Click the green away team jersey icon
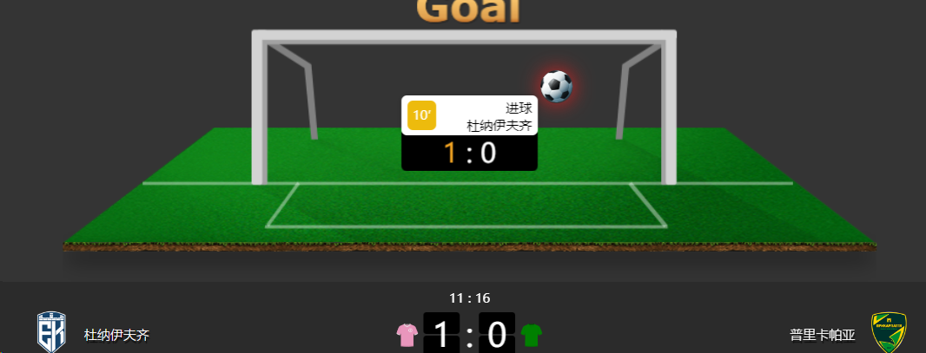 tap(531, 336)
